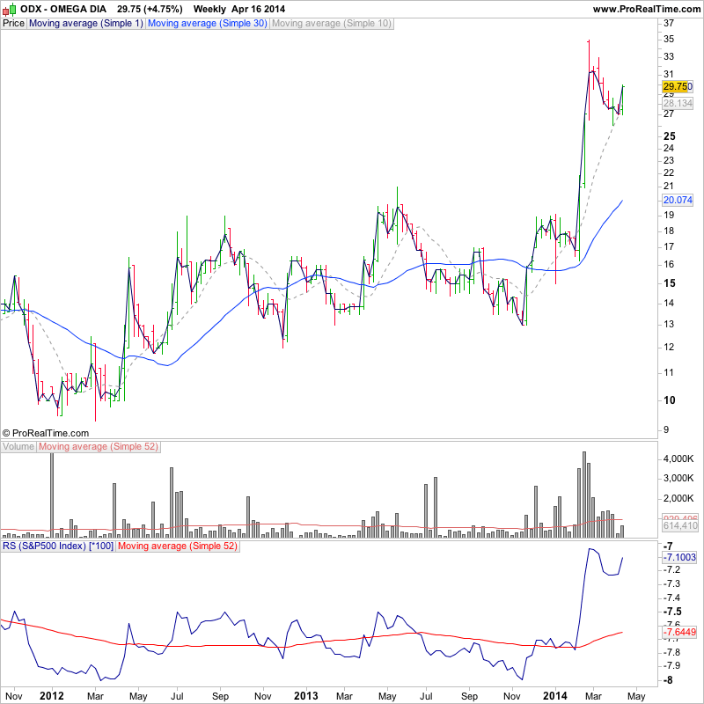Viewport: 704px width, 704px height.
Task: Click the ODX - OMEGA DIA title
Action: [63, 9]
